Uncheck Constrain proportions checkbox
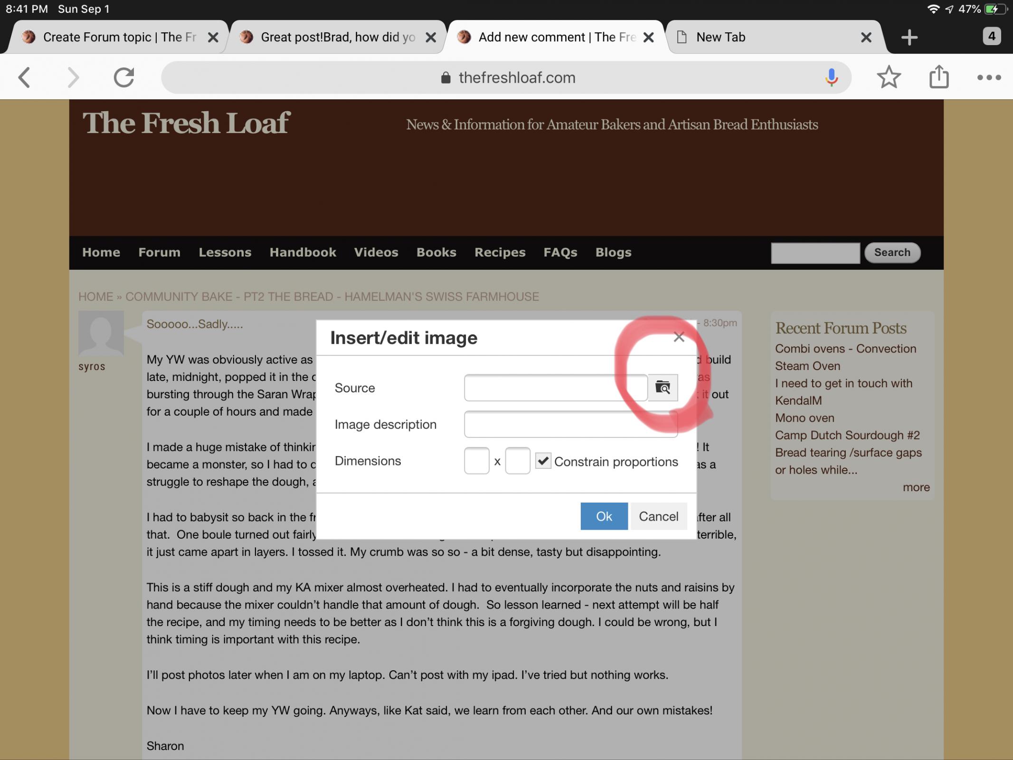1013x760 pixels. click(543, 461)
